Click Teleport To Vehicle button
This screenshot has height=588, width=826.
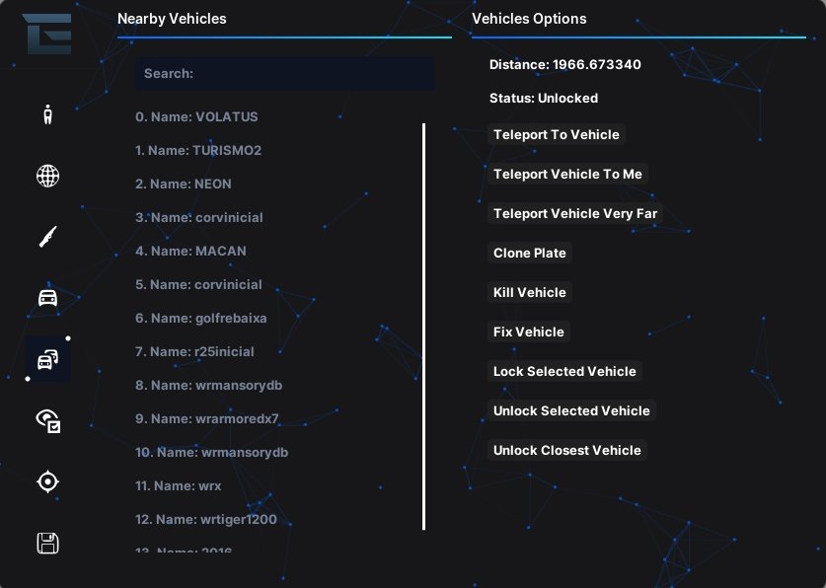point(557,135)
